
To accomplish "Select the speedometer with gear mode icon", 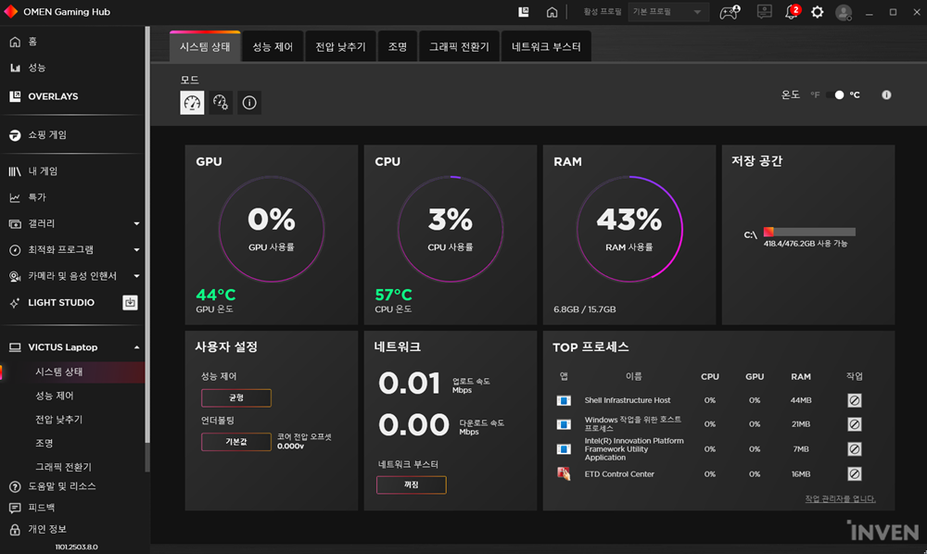I will tap(221, 103).
